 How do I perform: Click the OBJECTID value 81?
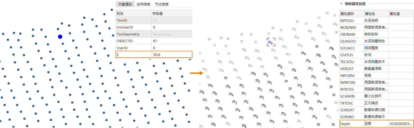click(x=172, y=41)
